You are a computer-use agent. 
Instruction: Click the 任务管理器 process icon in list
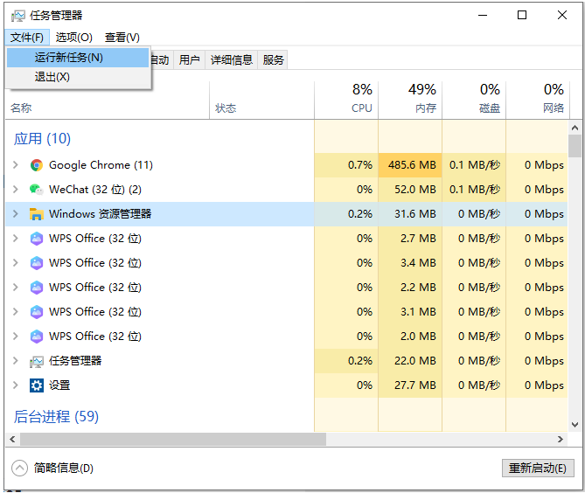point(36,361)
